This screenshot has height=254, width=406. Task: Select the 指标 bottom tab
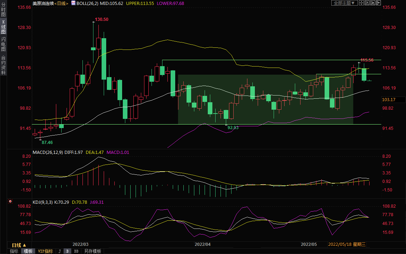(14, 251)
